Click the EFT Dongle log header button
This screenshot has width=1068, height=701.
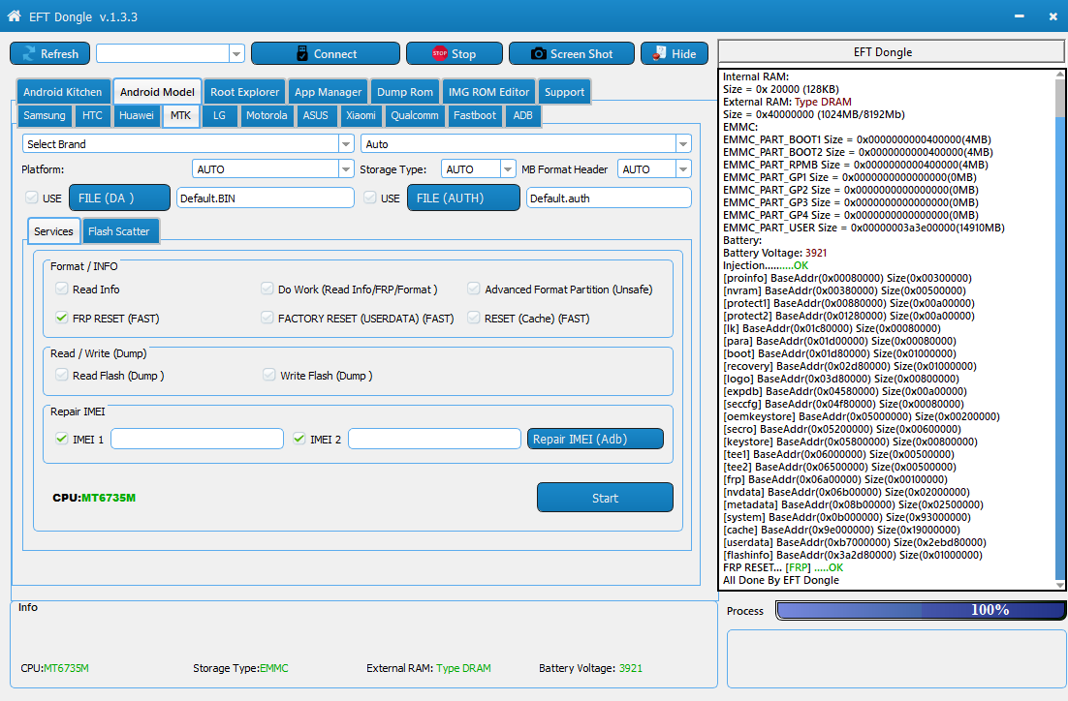coord(891,52)
